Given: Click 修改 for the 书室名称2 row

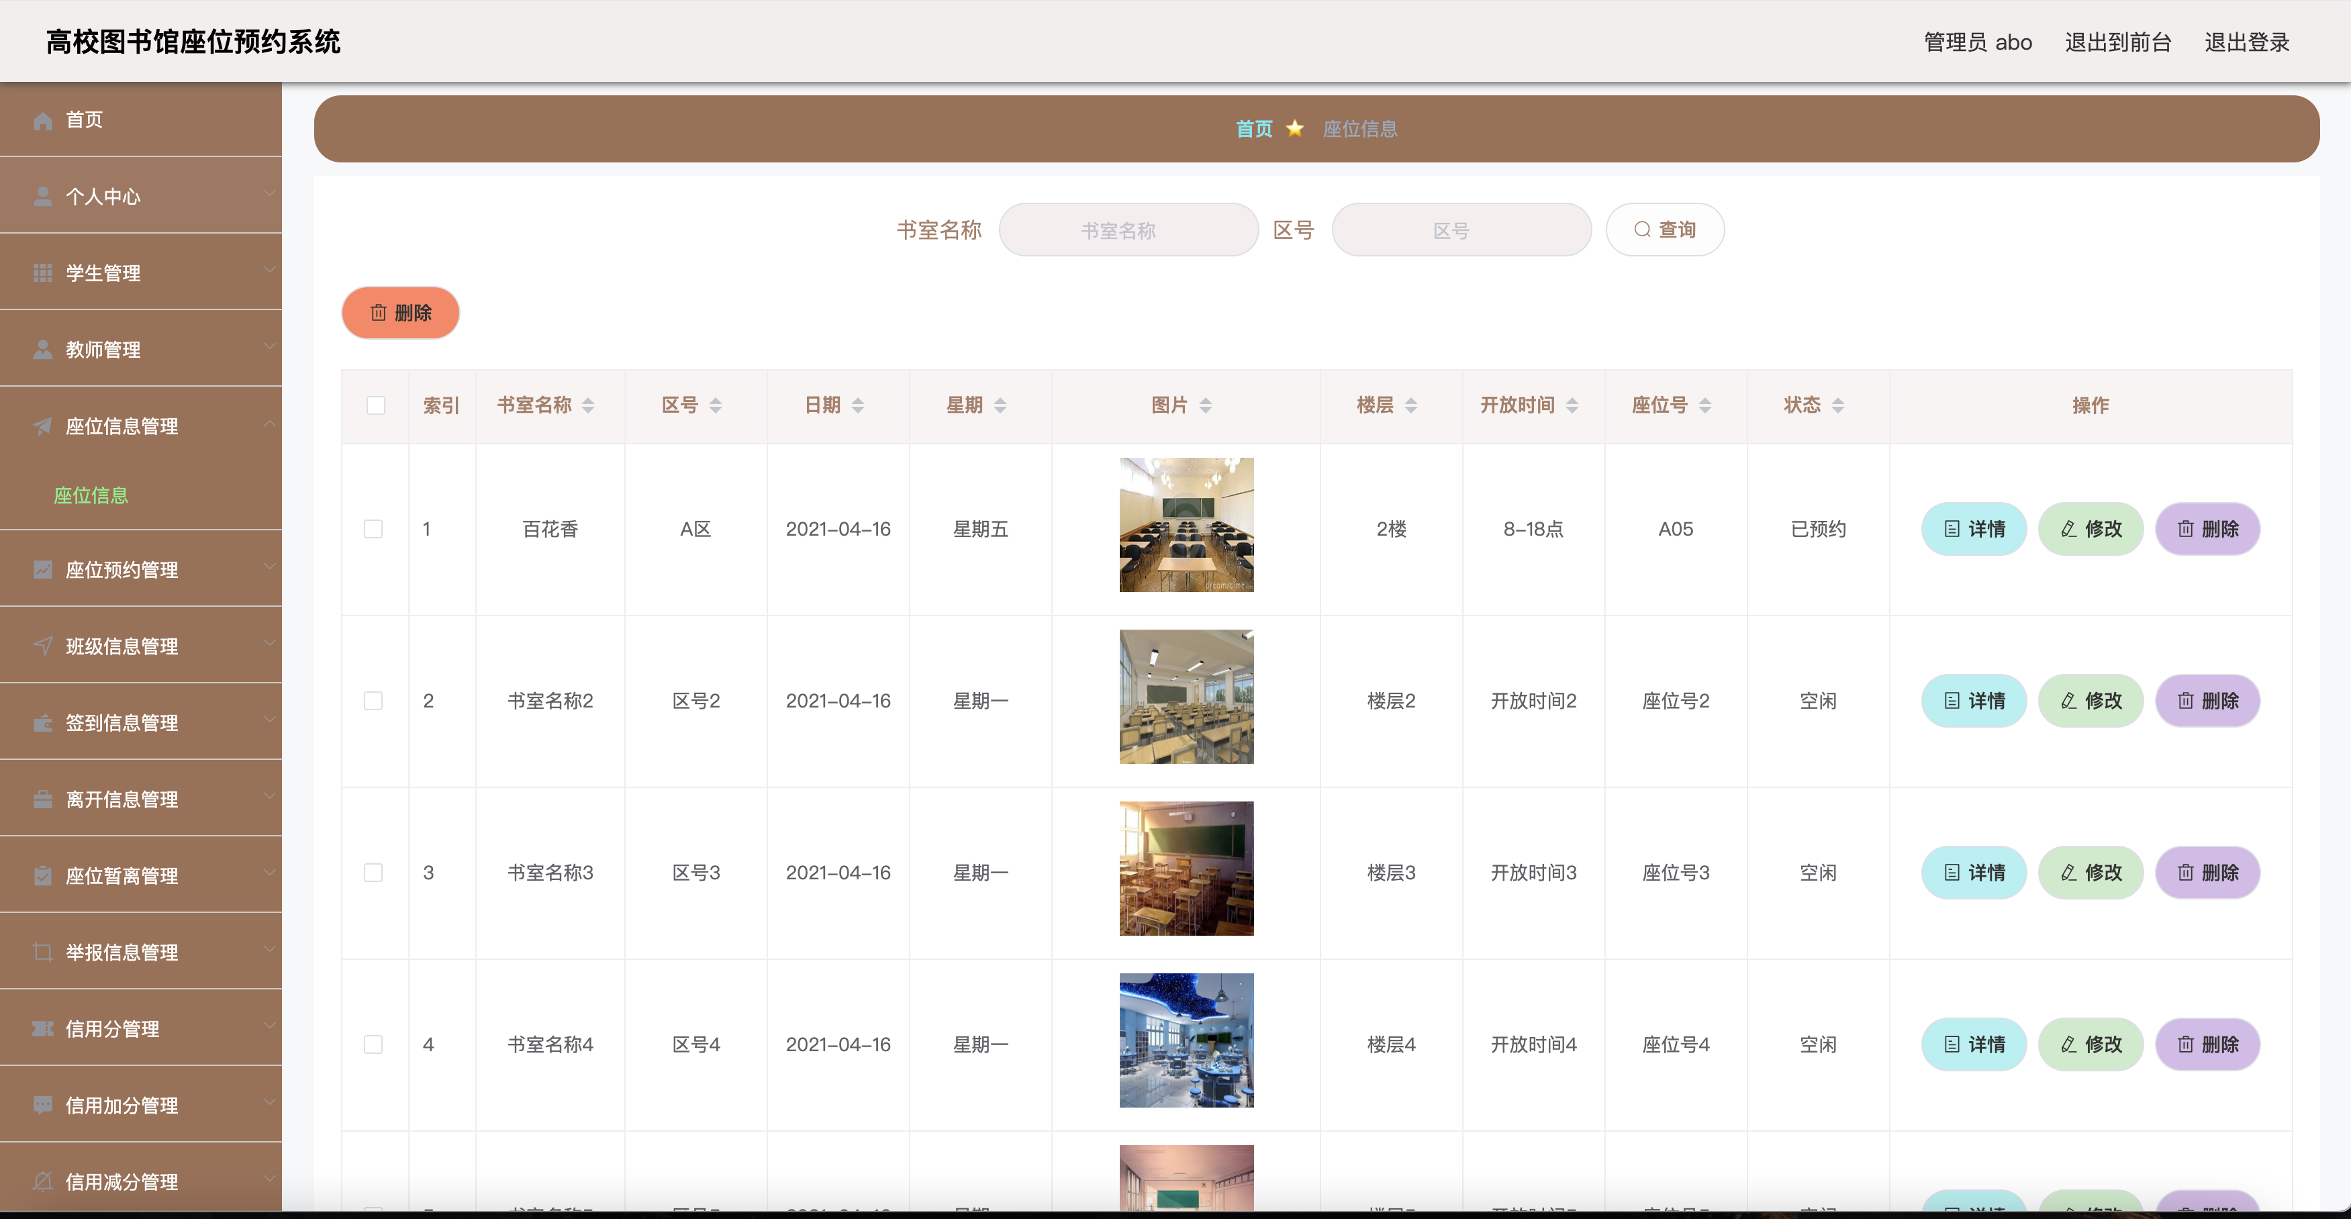Looking at the screenshot, I should 2091,701.
